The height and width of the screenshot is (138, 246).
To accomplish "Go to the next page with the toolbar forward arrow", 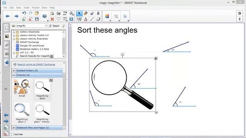I will [17, 16].
